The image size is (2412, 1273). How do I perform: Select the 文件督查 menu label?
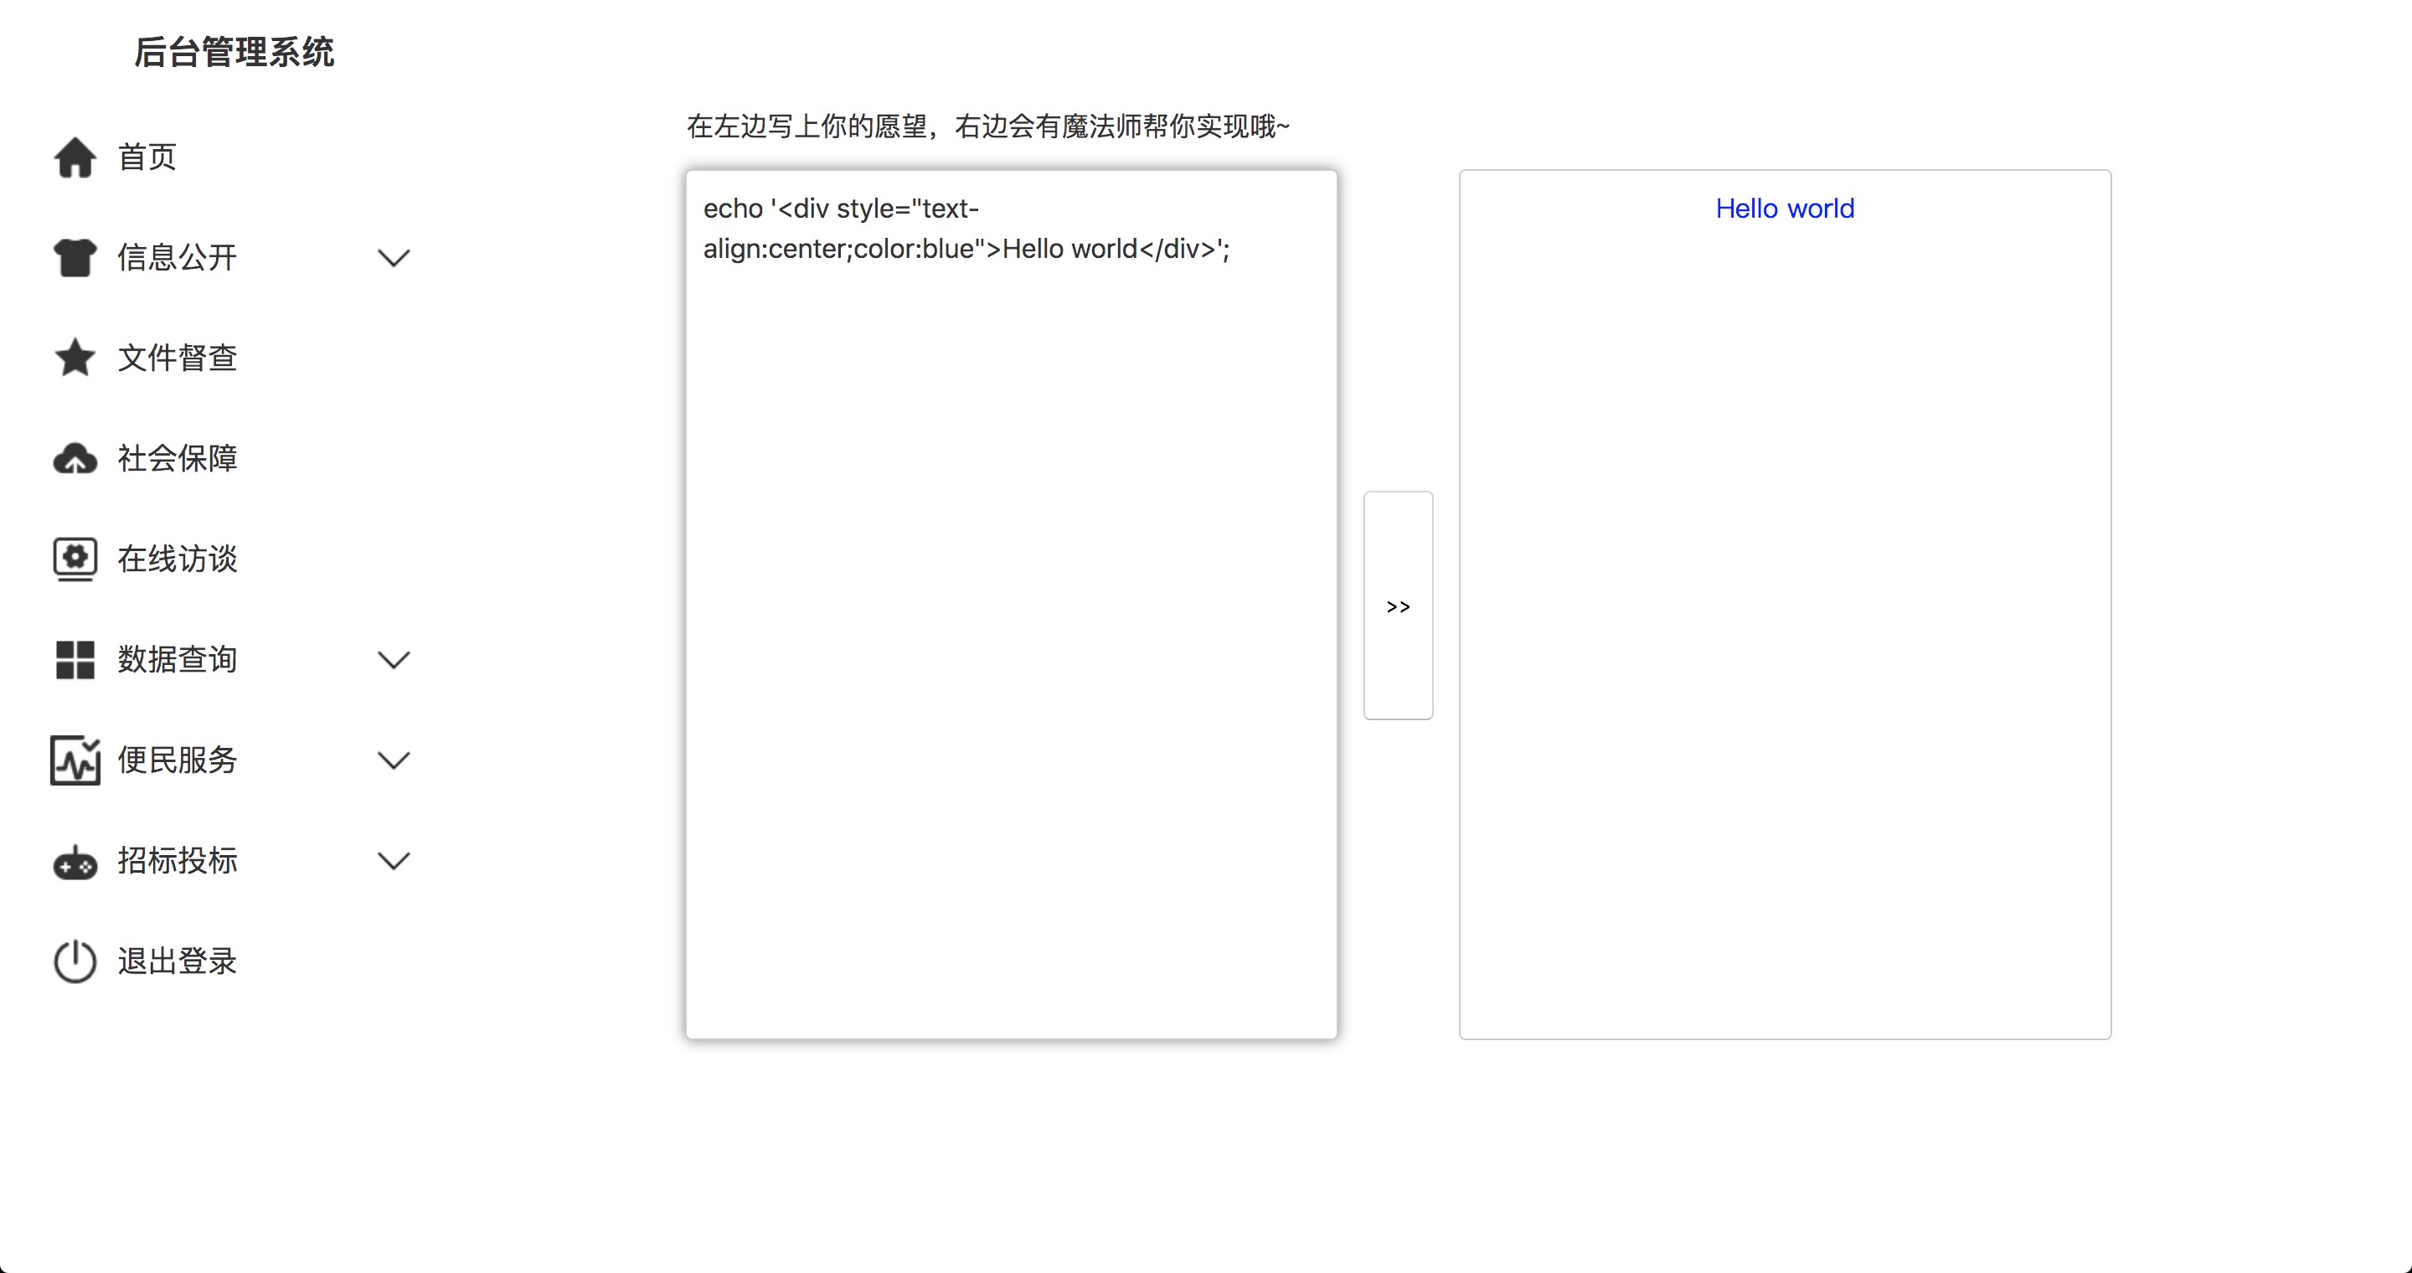[x=177, y=358]
